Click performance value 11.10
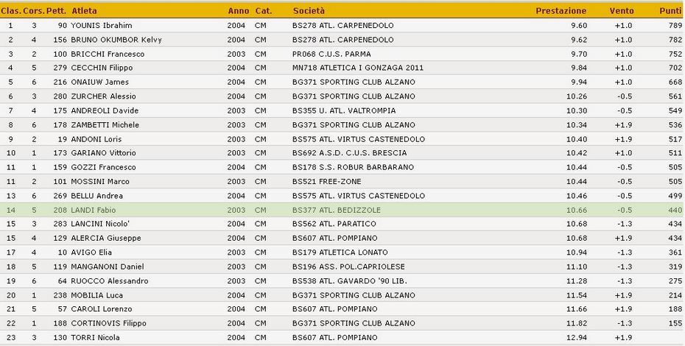 577,267
